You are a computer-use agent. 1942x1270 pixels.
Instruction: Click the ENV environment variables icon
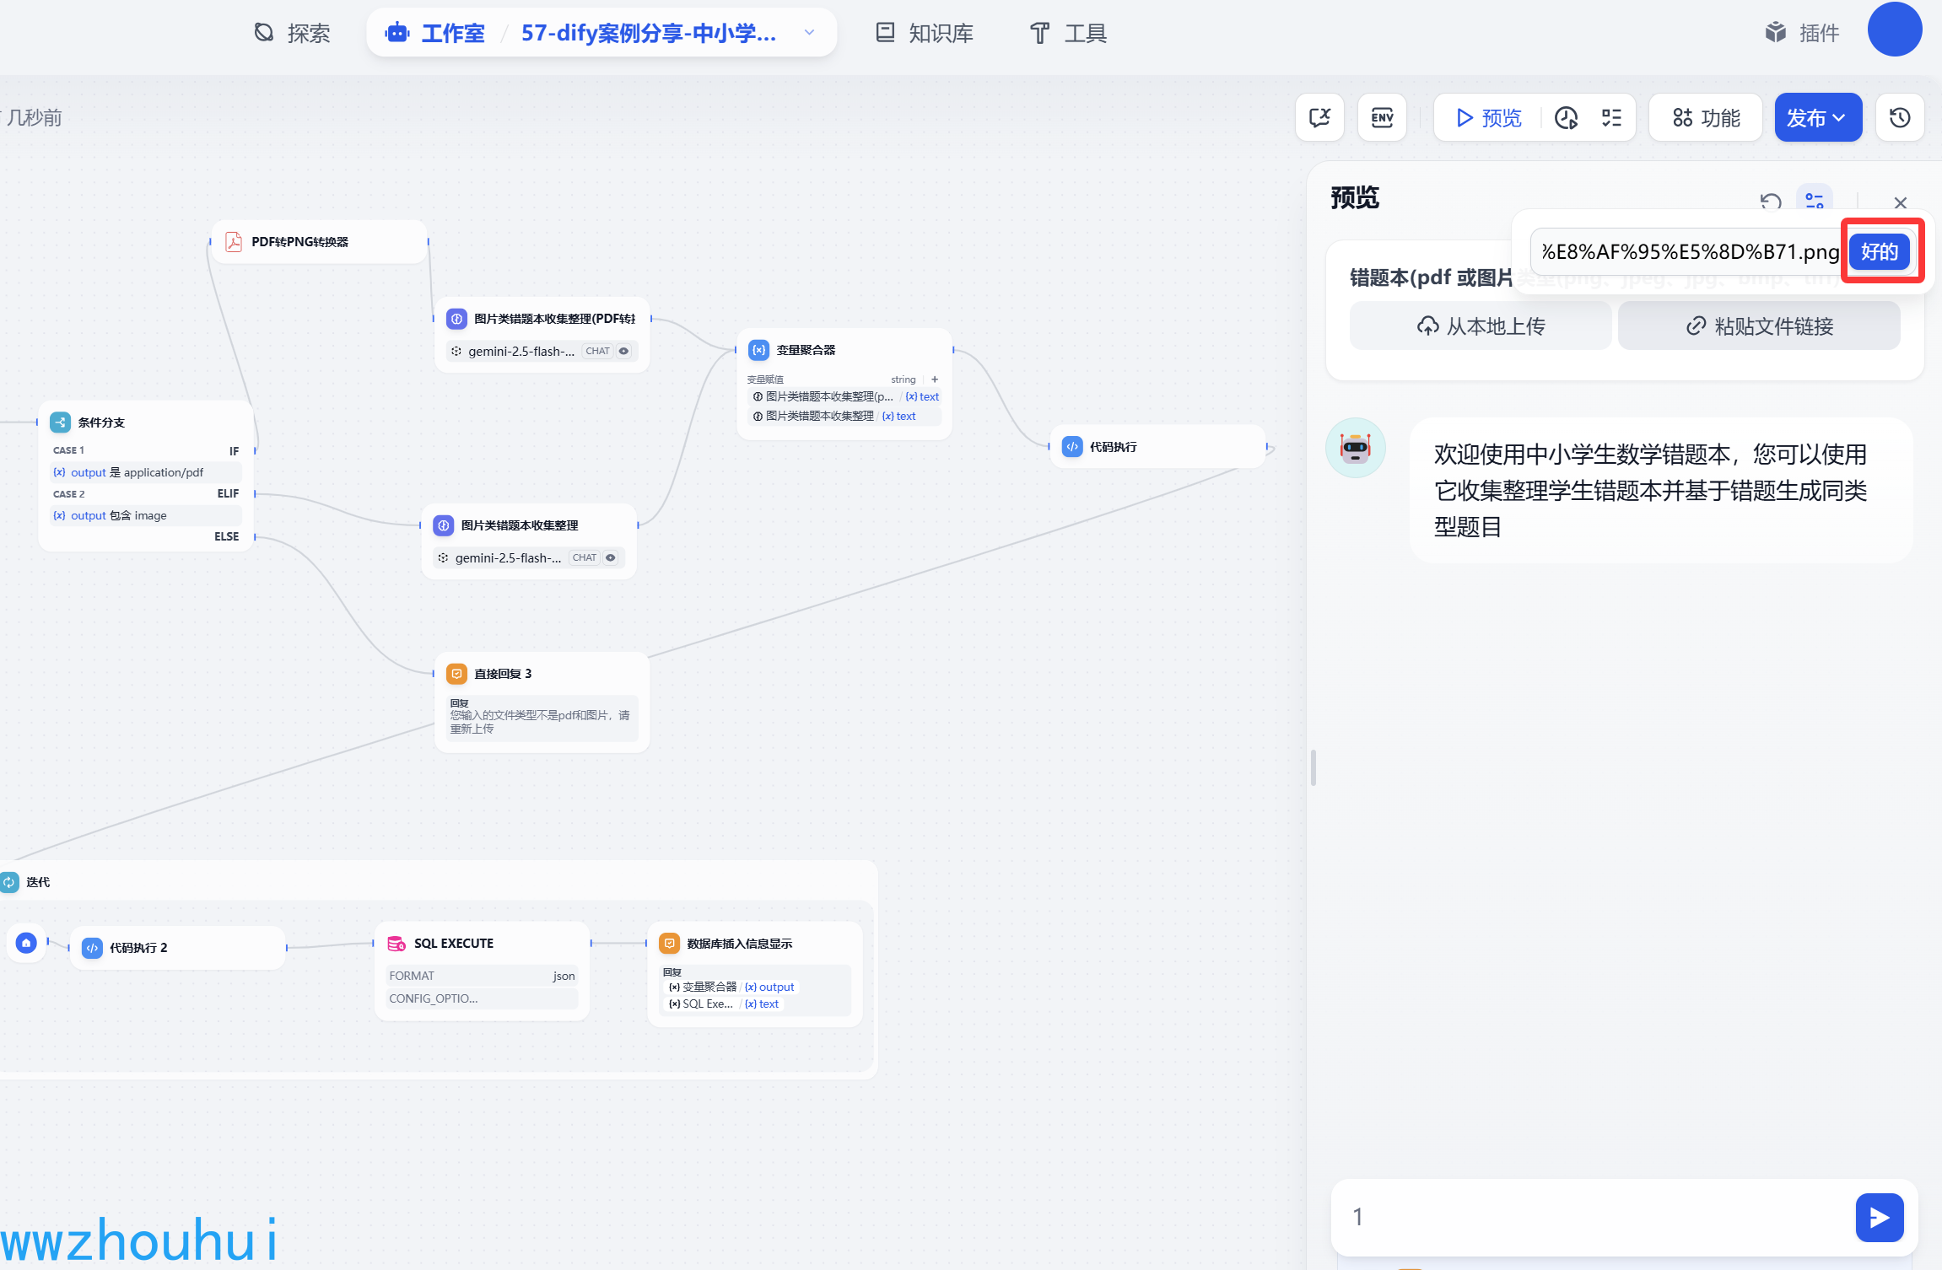pyautogui.click(x=1382, y=117)
